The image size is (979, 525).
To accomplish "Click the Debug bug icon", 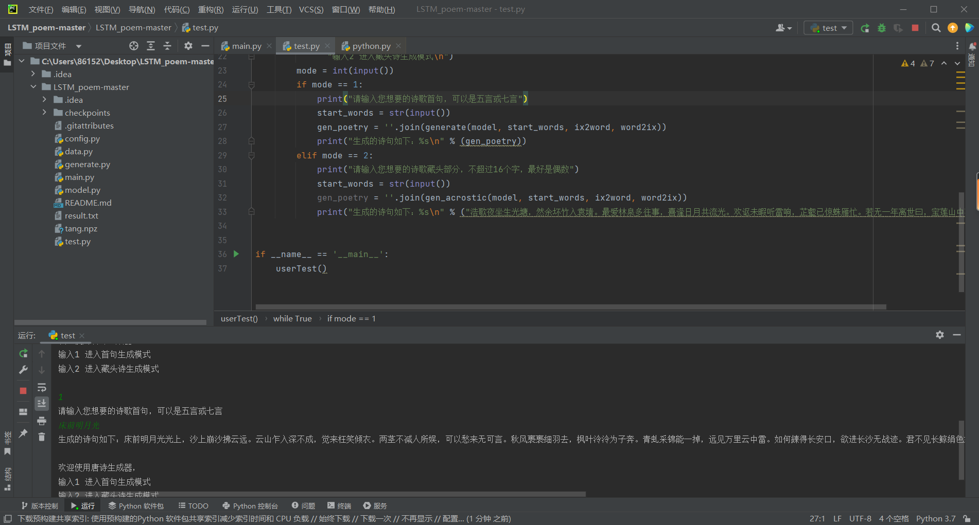I will (882, 28).
